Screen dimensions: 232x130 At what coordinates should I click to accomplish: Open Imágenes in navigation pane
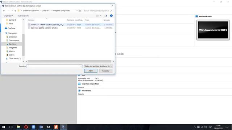[x=13, y=48]
